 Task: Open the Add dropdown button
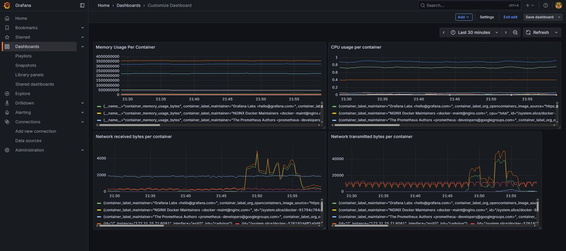pyautogui.click(x=464, y=17)
